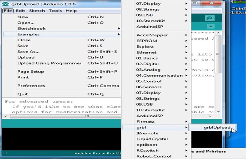246x159 pixels.
Task: Select Page Setup menu item
Action: coord(31,71)
